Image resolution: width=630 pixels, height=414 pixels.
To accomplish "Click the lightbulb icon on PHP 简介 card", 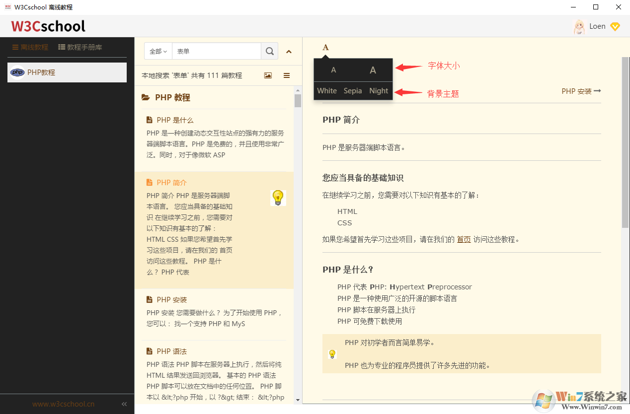I will click(278, 197).
